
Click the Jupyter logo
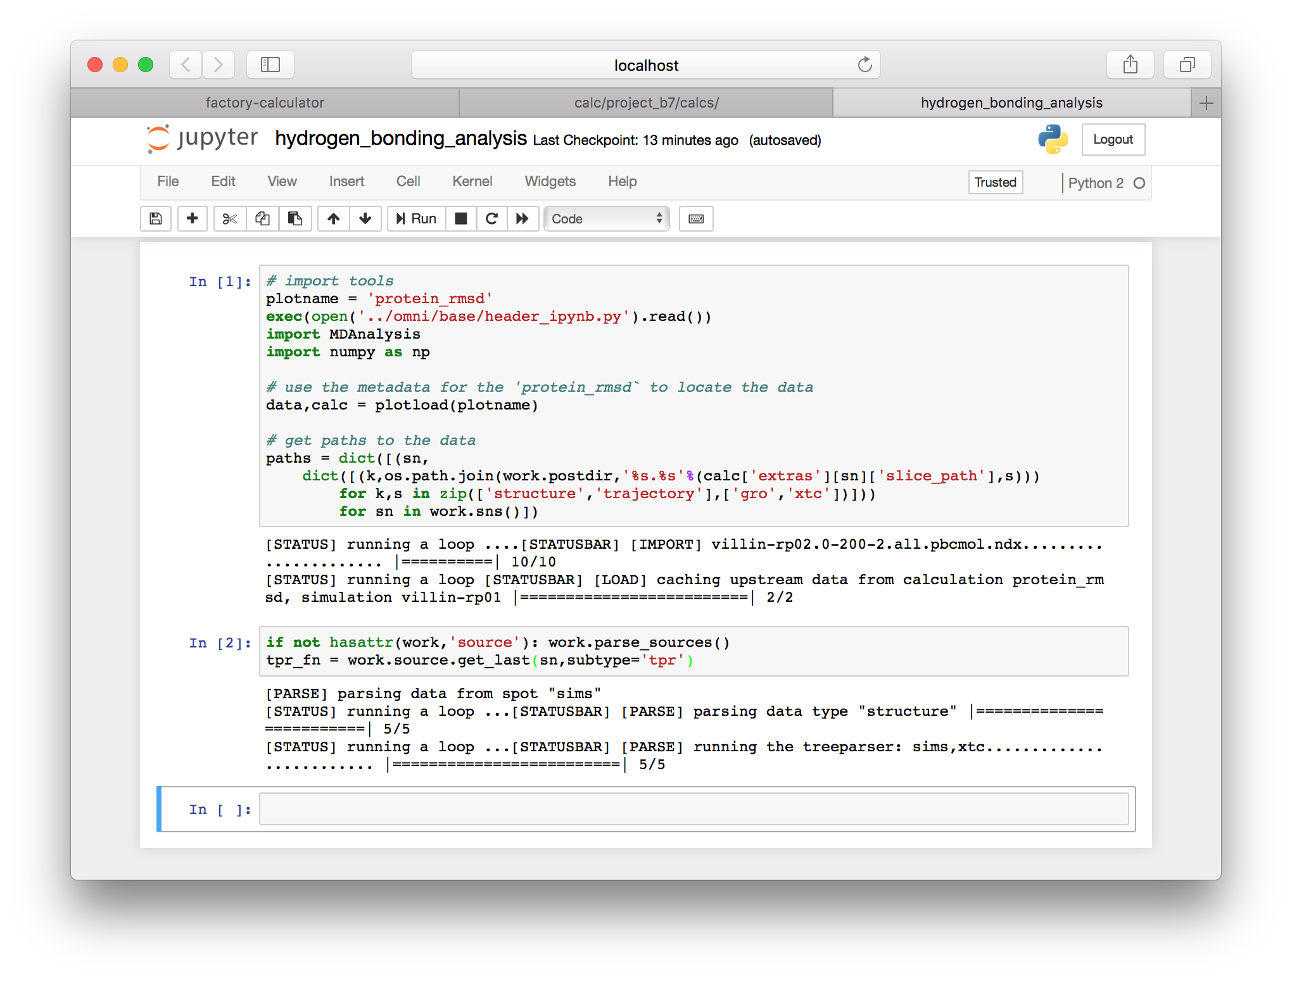tap(202, 139)
